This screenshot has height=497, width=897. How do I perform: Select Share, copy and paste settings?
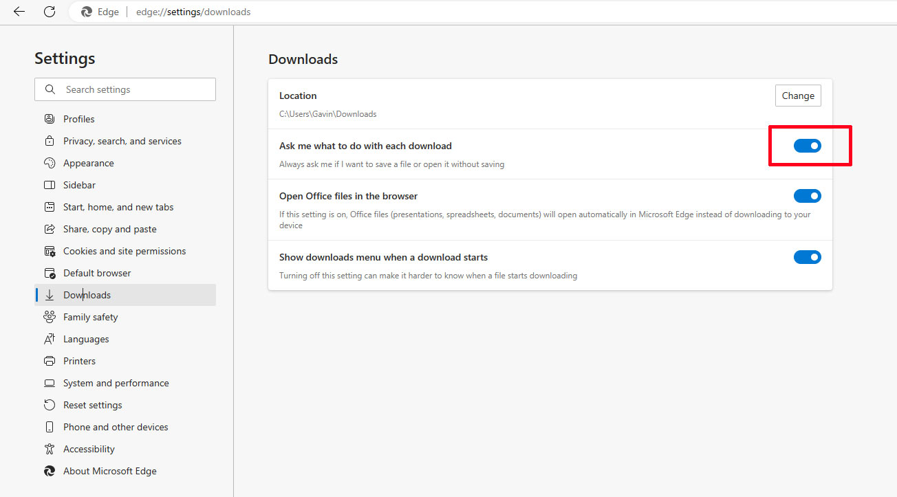point(125,229)
